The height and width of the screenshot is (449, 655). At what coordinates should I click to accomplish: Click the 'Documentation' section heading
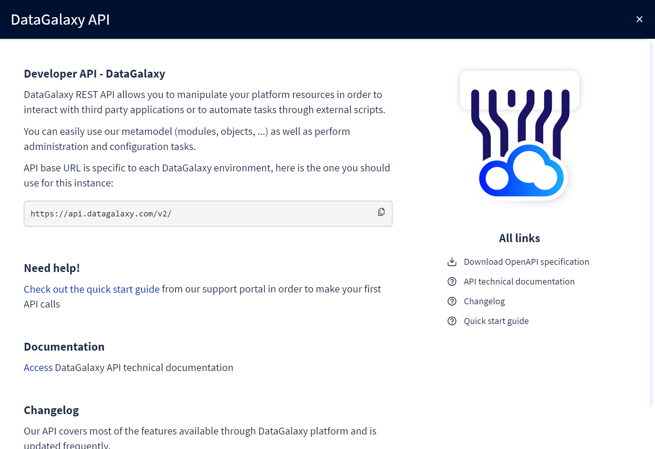pos(64,347)
